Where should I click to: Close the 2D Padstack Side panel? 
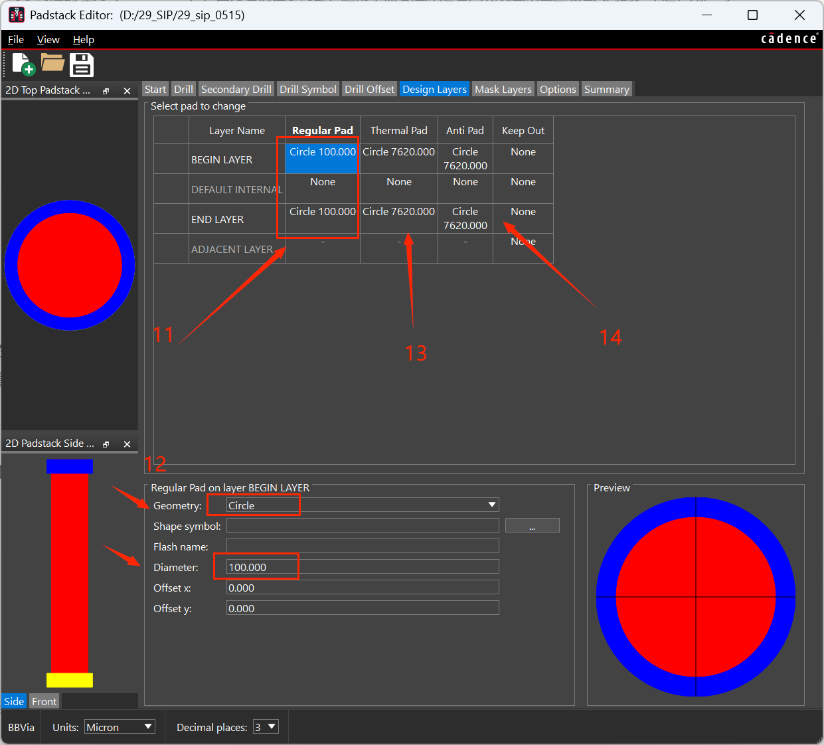[x=127, y=444]
